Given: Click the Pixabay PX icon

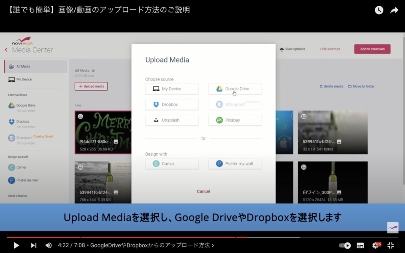Looking at the screenshot, I should (219, 120).
